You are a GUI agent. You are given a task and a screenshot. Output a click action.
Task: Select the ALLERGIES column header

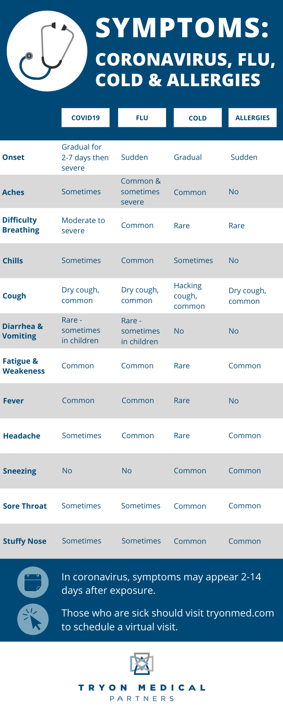(253, 118)
